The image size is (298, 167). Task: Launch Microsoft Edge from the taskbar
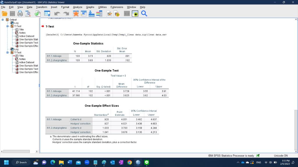52,162
